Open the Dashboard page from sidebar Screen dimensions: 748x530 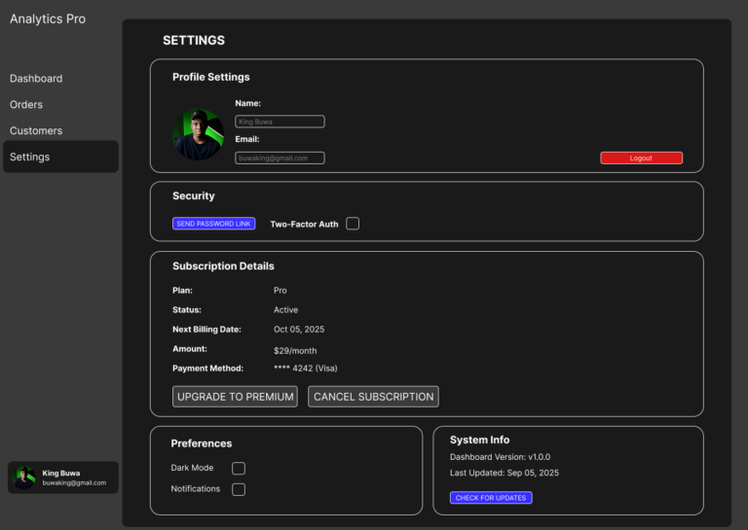pyautogui.click(x=36, y=79)
